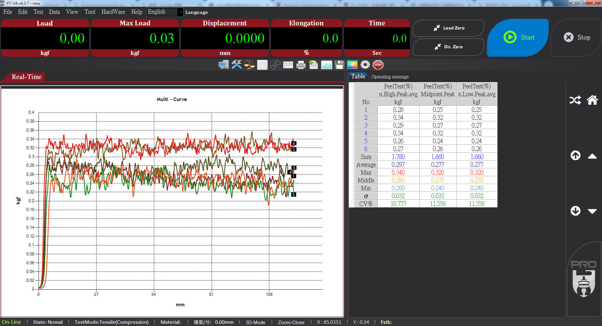
Task: Click the shuffle arrows icon
Action: click(x=575, y=100)
